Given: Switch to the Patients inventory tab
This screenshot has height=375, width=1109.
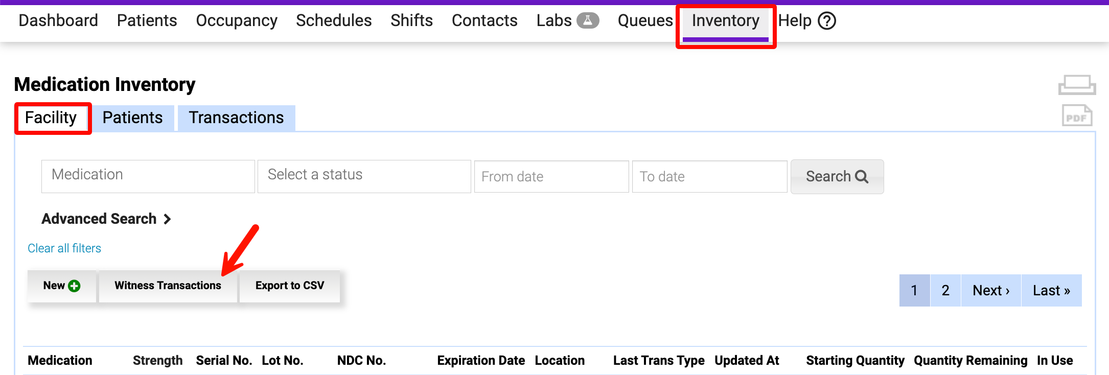Looking at the screenshot, I should click(x=132, y=118).
